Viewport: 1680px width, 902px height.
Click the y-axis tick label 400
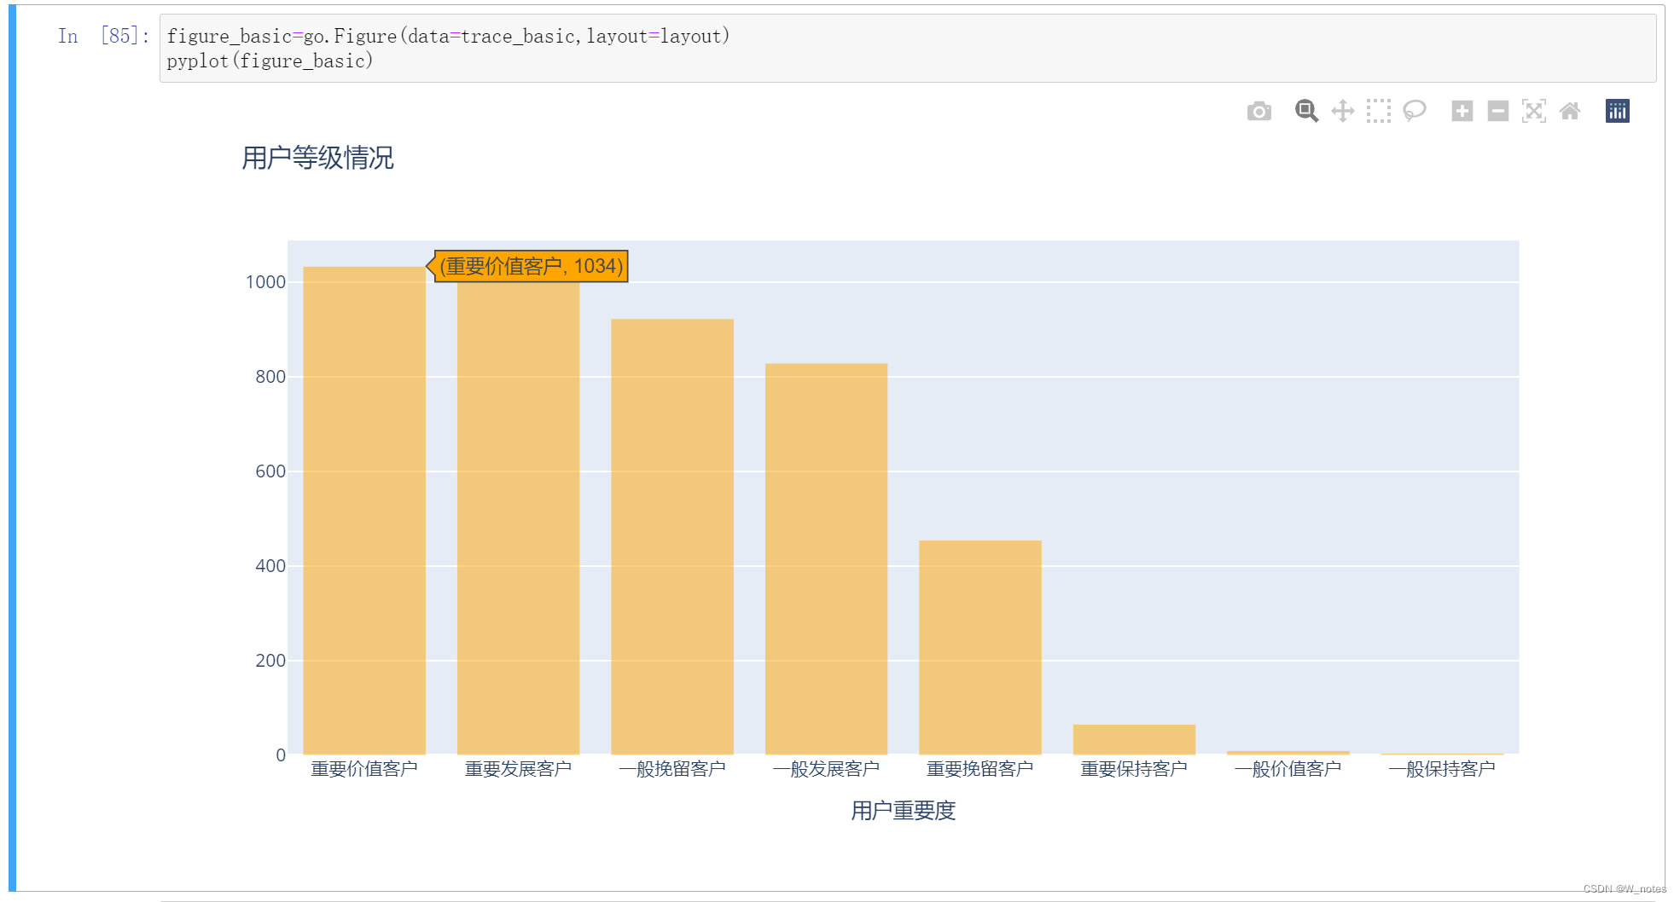pos(270,566)
